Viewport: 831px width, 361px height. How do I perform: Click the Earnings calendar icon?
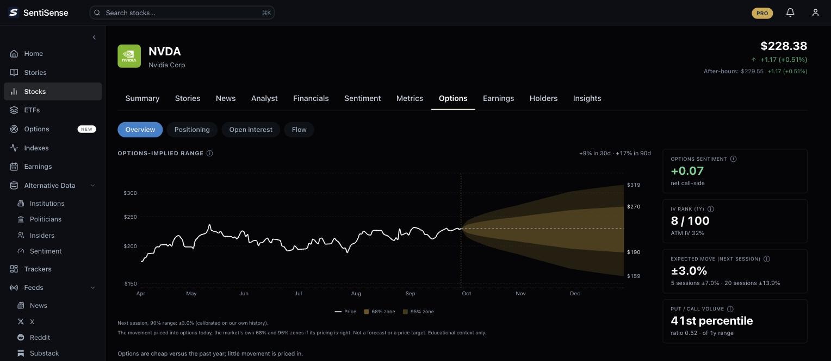pos(14,167)
